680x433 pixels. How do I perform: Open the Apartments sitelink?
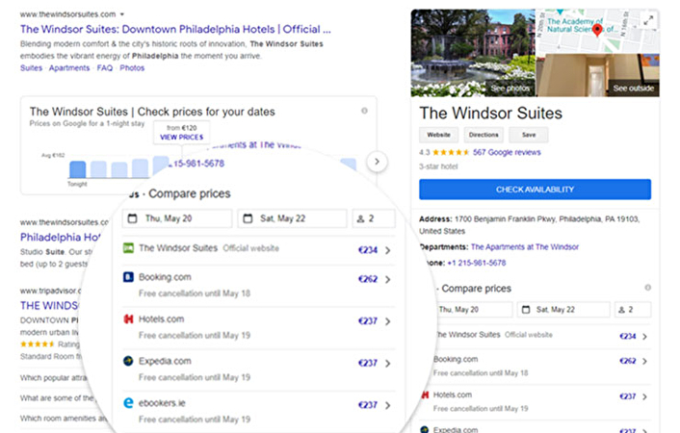pyautogui.click(x=69, y=68)
